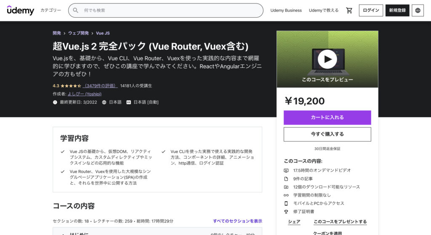Click このコースをプレゼントする link
Viewport: 431px width, 235px height.
tap(340, 222)
